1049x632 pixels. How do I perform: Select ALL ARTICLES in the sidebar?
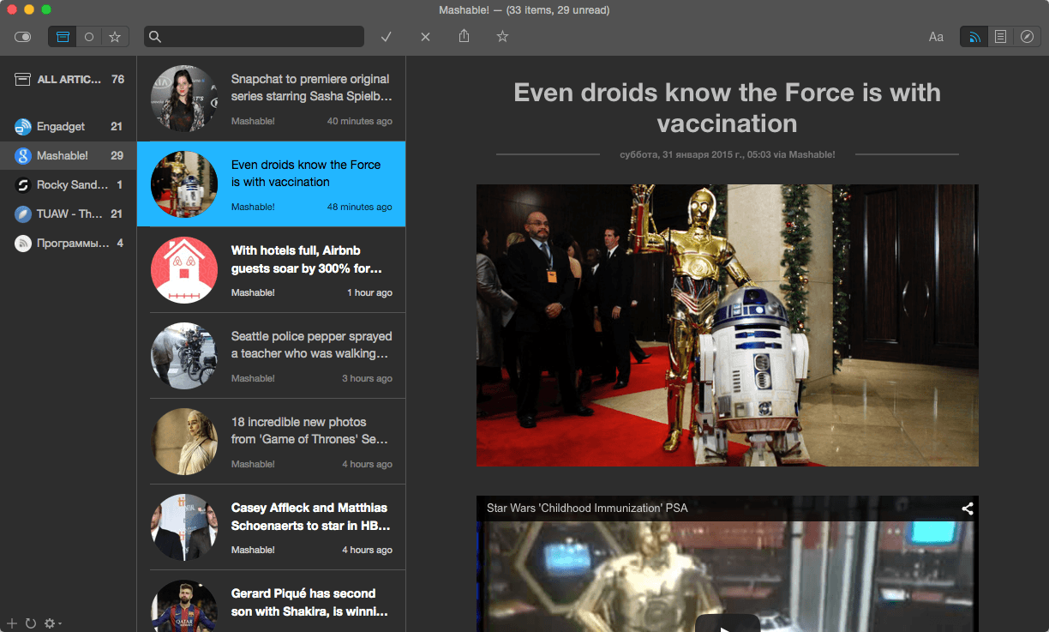(69, 79)
